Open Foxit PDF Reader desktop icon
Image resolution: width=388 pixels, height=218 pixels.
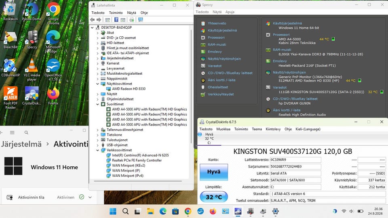(x=11, y=98)
